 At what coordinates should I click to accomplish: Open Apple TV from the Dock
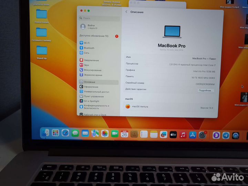[173, 135]
